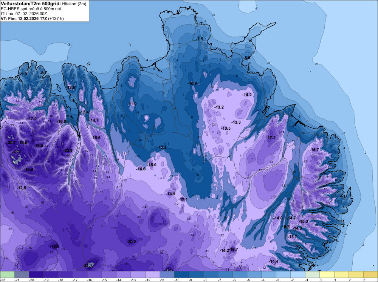Click the -20.9 temperature label
The image size is (378, 282).
click(x=68, y=150)
